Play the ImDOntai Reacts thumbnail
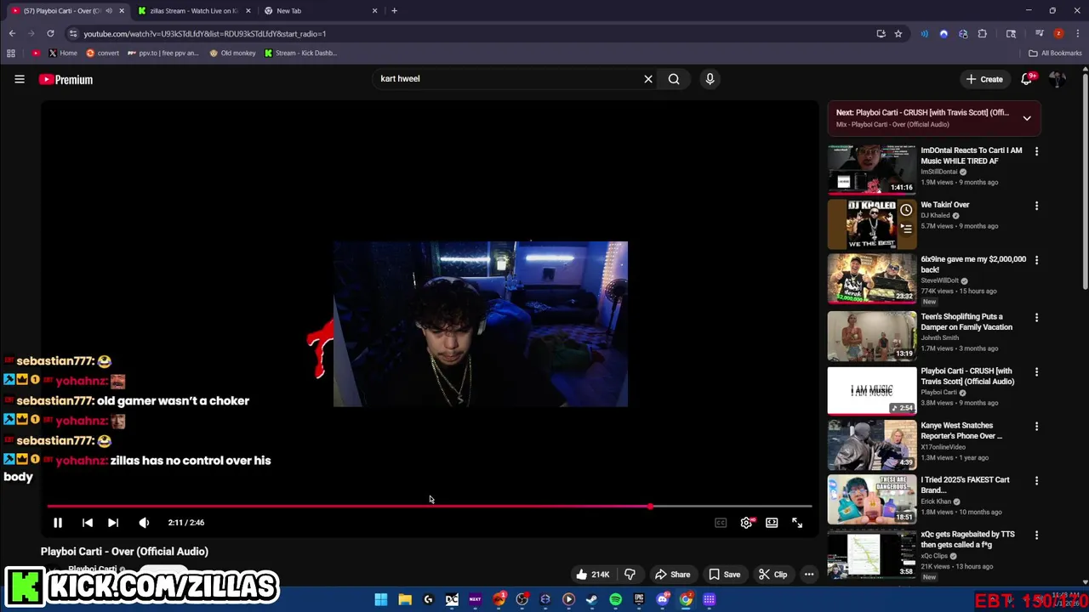Image resolution: width=1089 pixels, height=612 pixels. pyautogui.click(x=872, y=169)
